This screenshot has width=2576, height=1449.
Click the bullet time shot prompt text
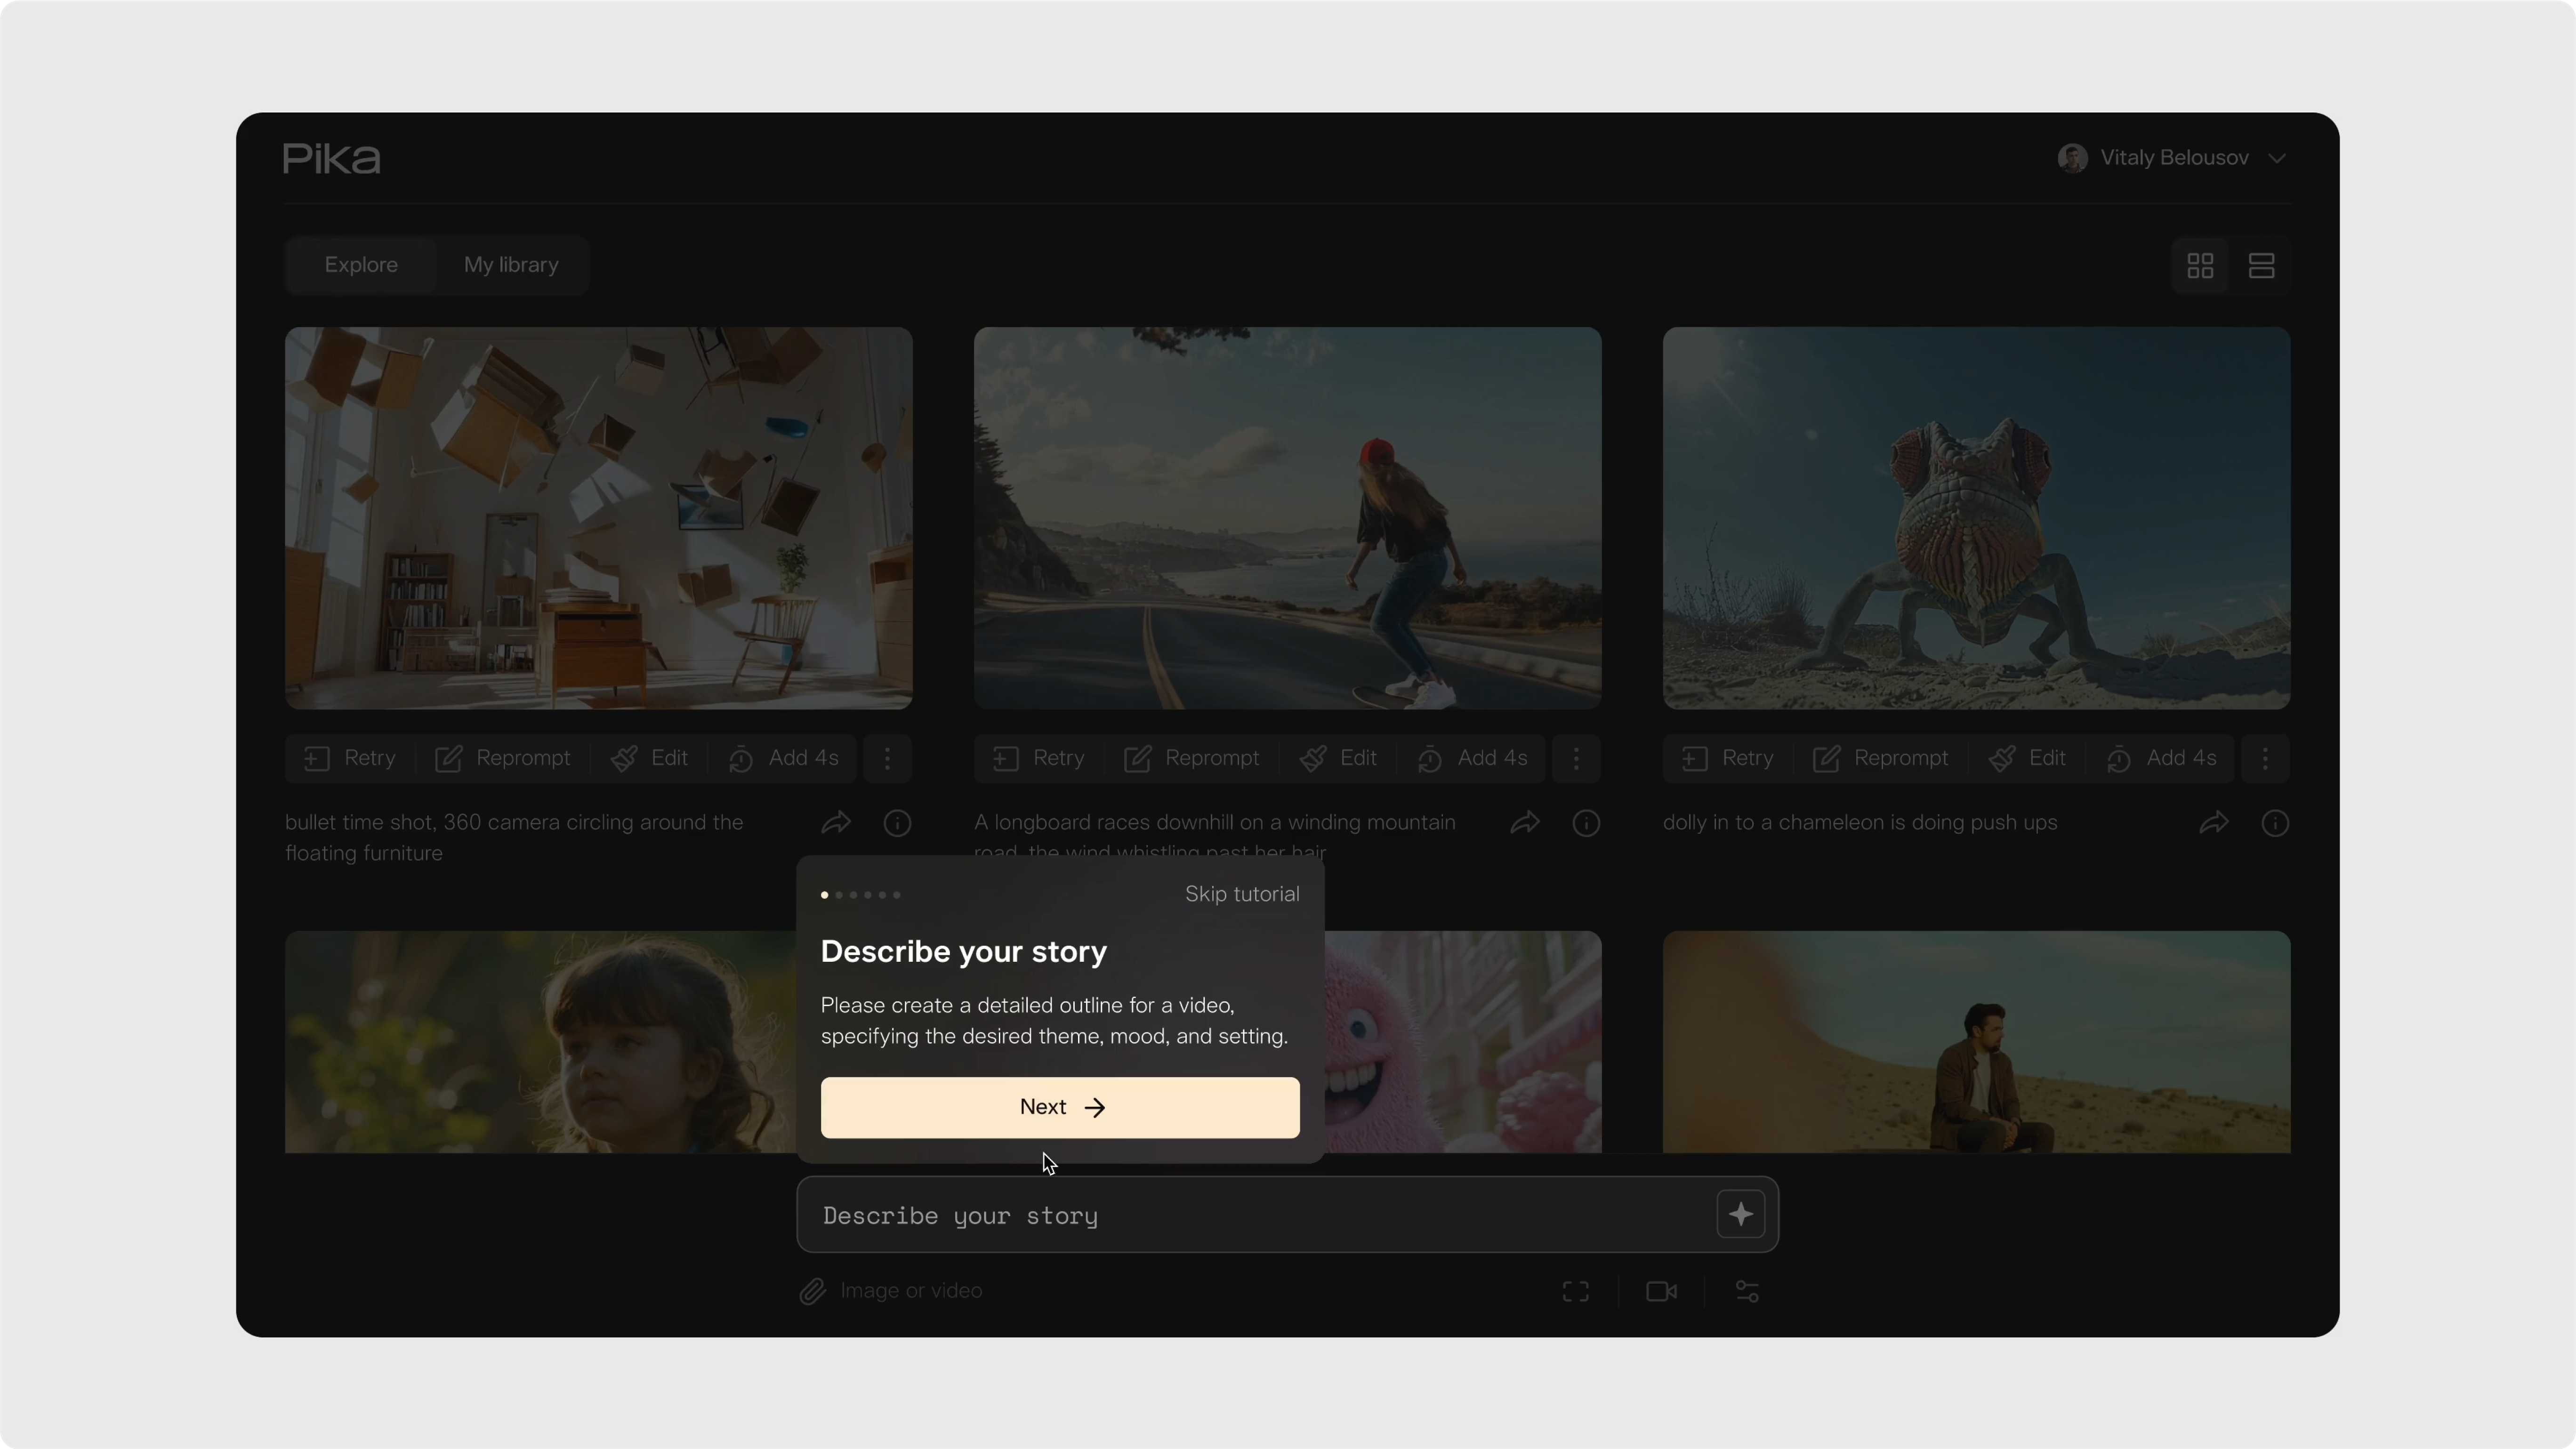(514, 837)
